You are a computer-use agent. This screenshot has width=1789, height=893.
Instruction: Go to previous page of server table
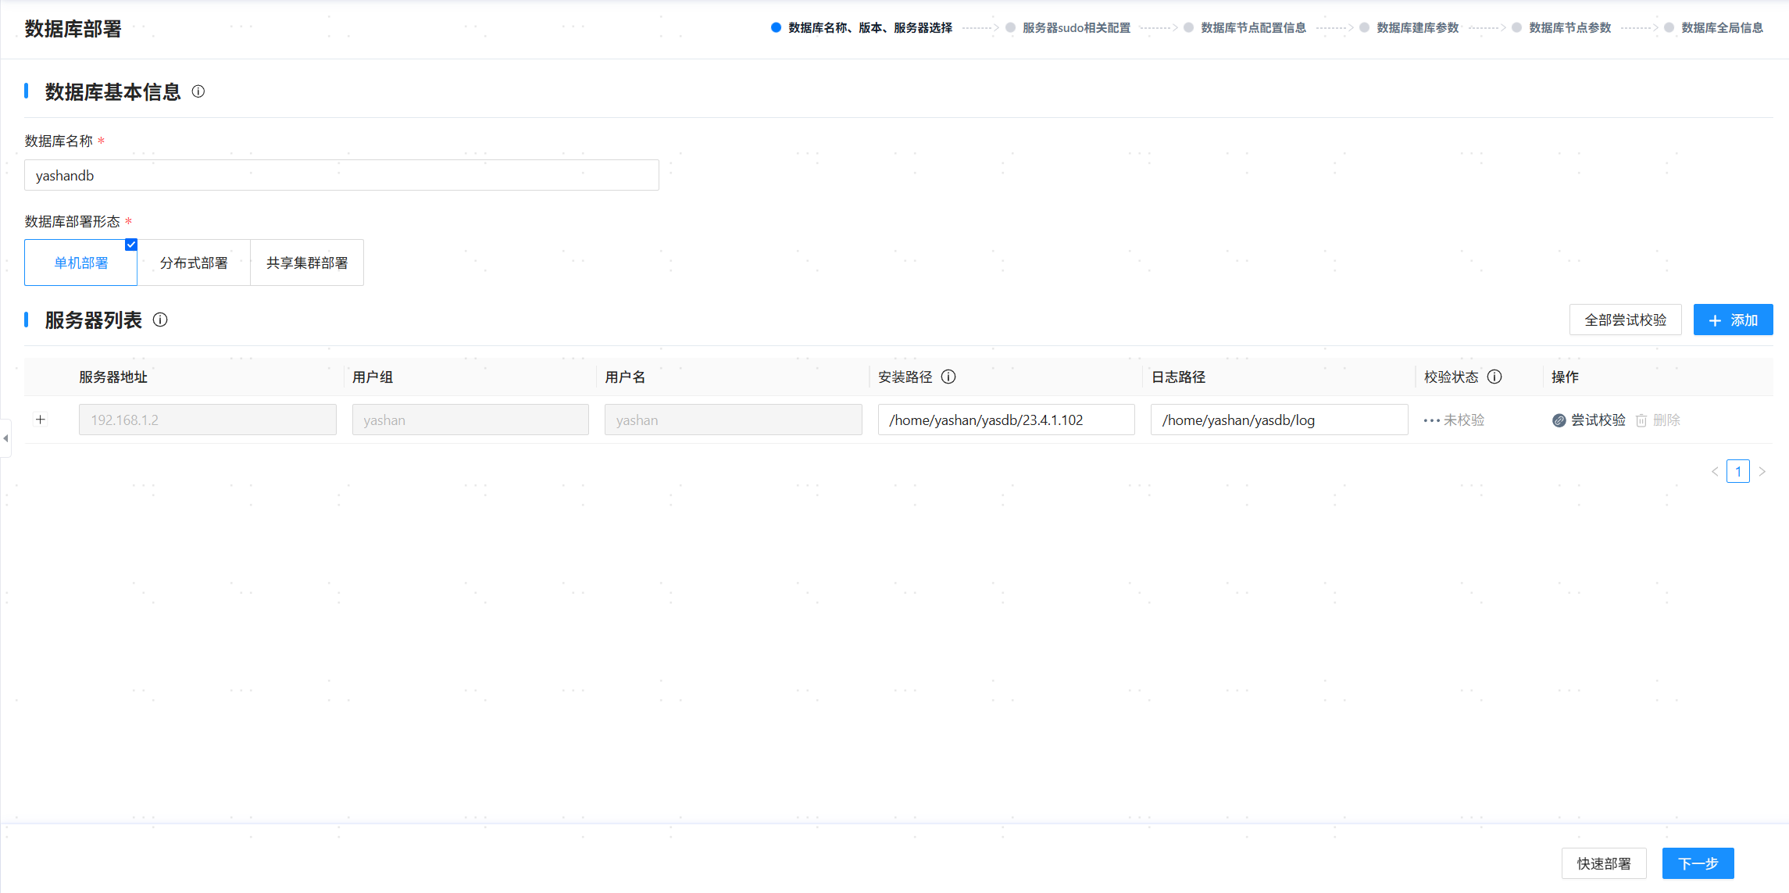tap(1715, 471)
